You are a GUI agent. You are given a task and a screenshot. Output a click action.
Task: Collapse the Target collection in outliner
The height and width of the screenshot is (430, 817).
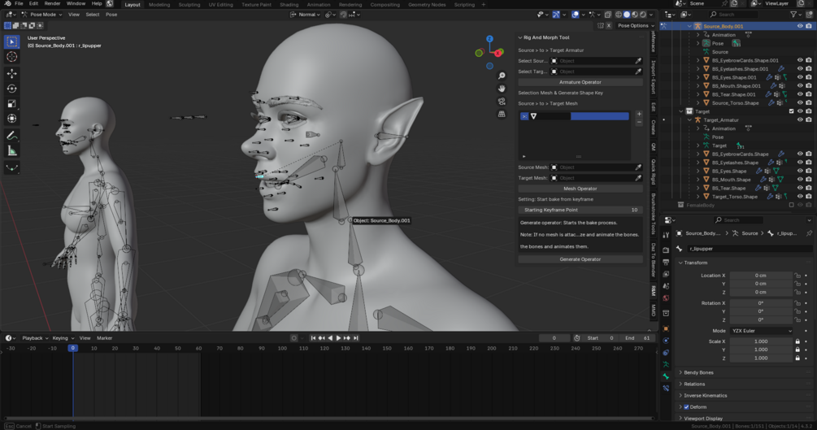681,111
